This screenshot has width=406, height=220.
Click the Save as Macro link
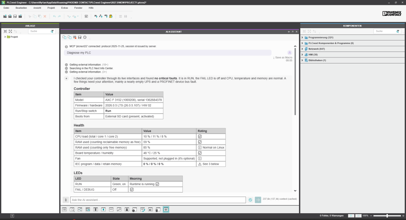click(x=283, y=57)
